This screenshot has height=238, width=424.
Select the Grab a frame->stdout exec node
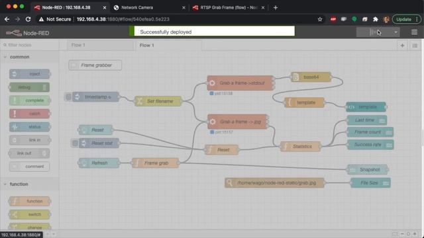[x=240, y=83]
